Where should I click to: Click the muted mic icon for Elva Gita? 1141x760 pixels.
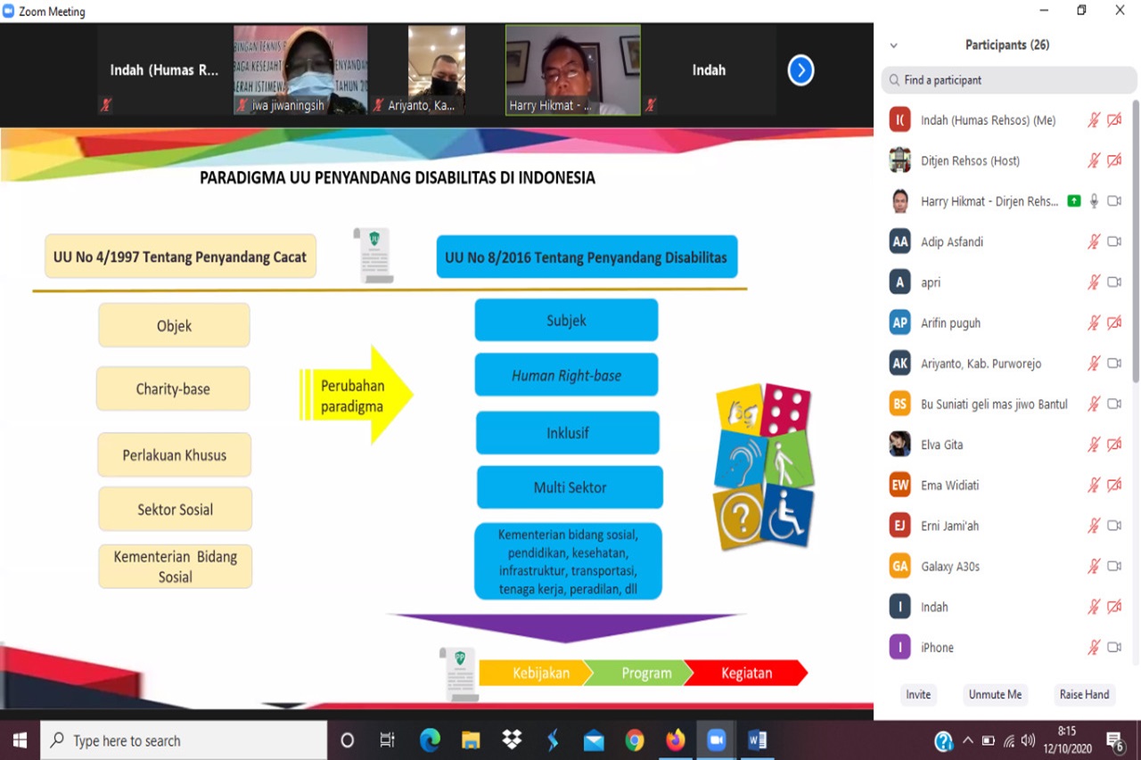click(1094, 445)
